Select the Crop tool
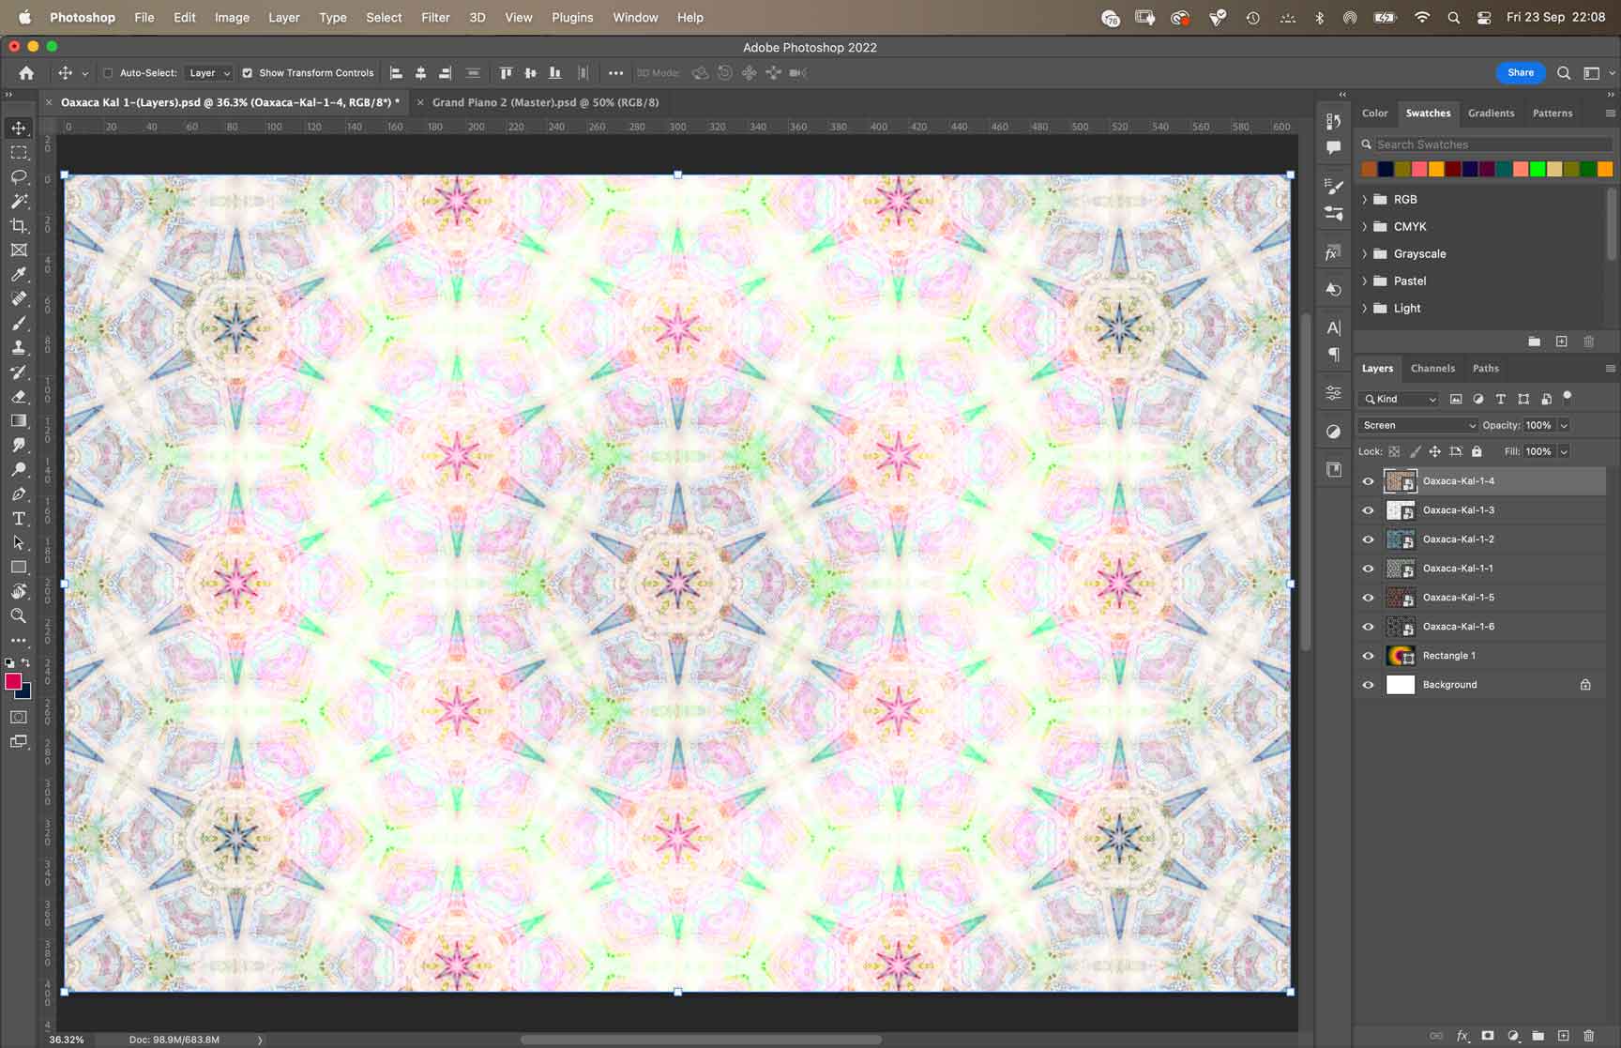 (19, 225)
